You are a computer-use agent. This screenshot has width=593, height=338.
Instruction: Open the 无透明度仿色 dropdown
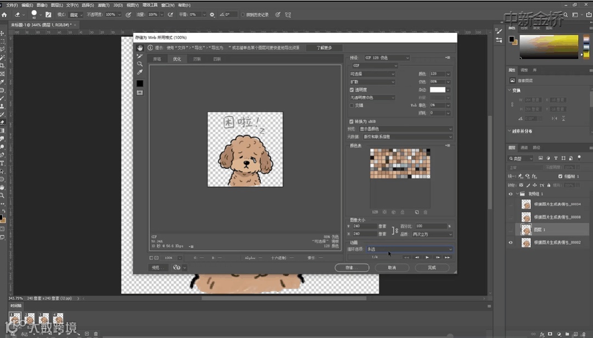coord(372,98)
